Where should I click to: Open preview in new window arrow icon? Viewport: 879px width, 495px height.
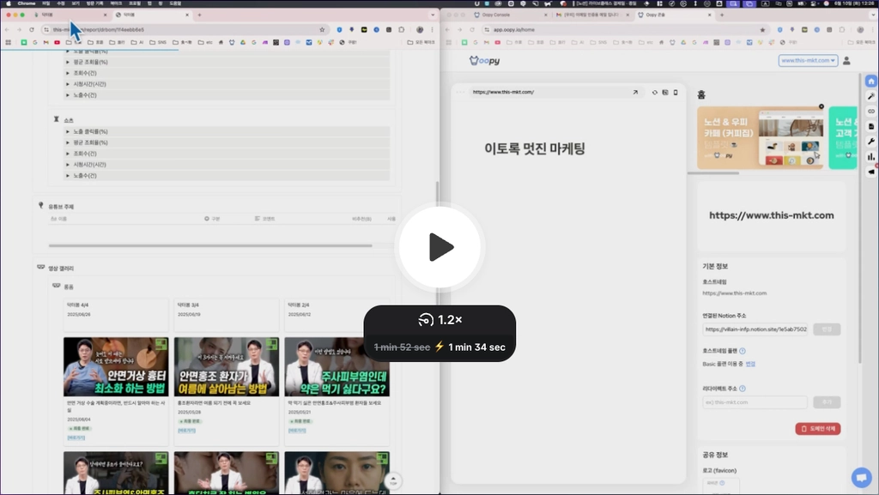click(635, 92)
